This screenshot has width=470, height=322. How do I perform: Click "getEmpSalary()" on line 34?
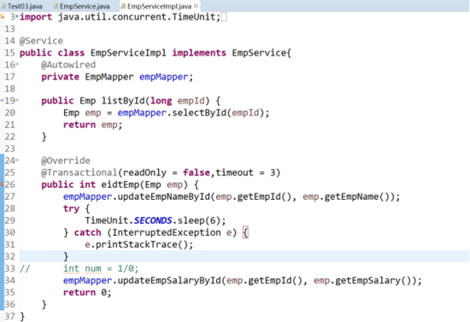[373, 280]
